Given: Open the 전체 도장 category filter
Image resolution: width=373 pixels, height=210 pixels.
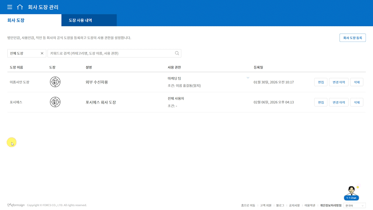Looking at the screenshot, I should (23, 53).
